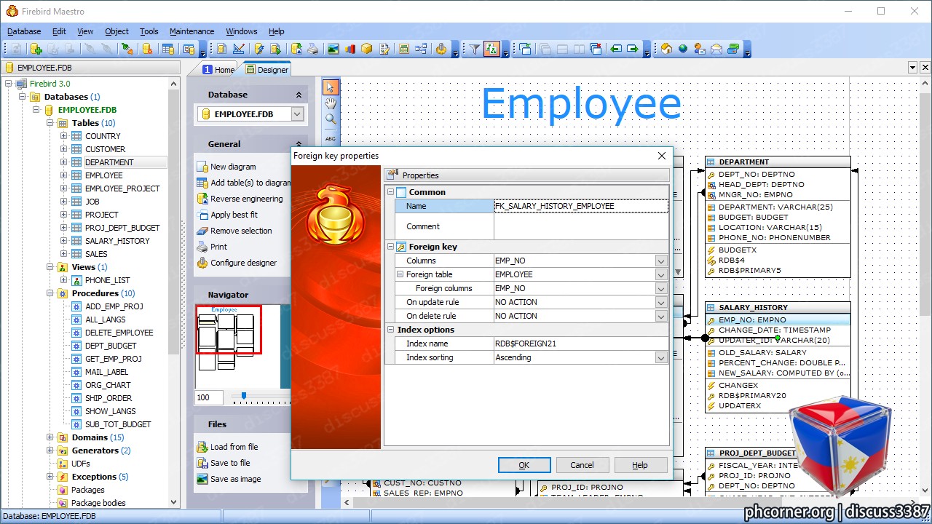The image size is (932, 524).
Task: Expand the Domains node in the tree
Action: point(50,437)
